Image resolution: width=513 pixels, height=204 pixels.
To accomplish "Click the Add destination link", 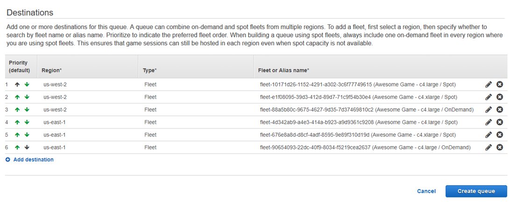I will click(x=33, y=160).
